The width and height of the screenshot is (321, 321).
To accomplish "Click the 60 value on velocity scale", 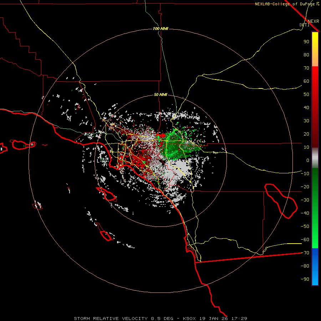I will 306,81.
